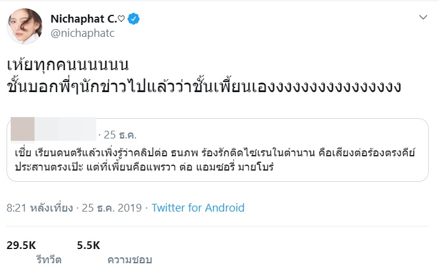This screenshot has height=271, width=439.
Task: Click the ความชอบ label
Action: tap(130, 260)
